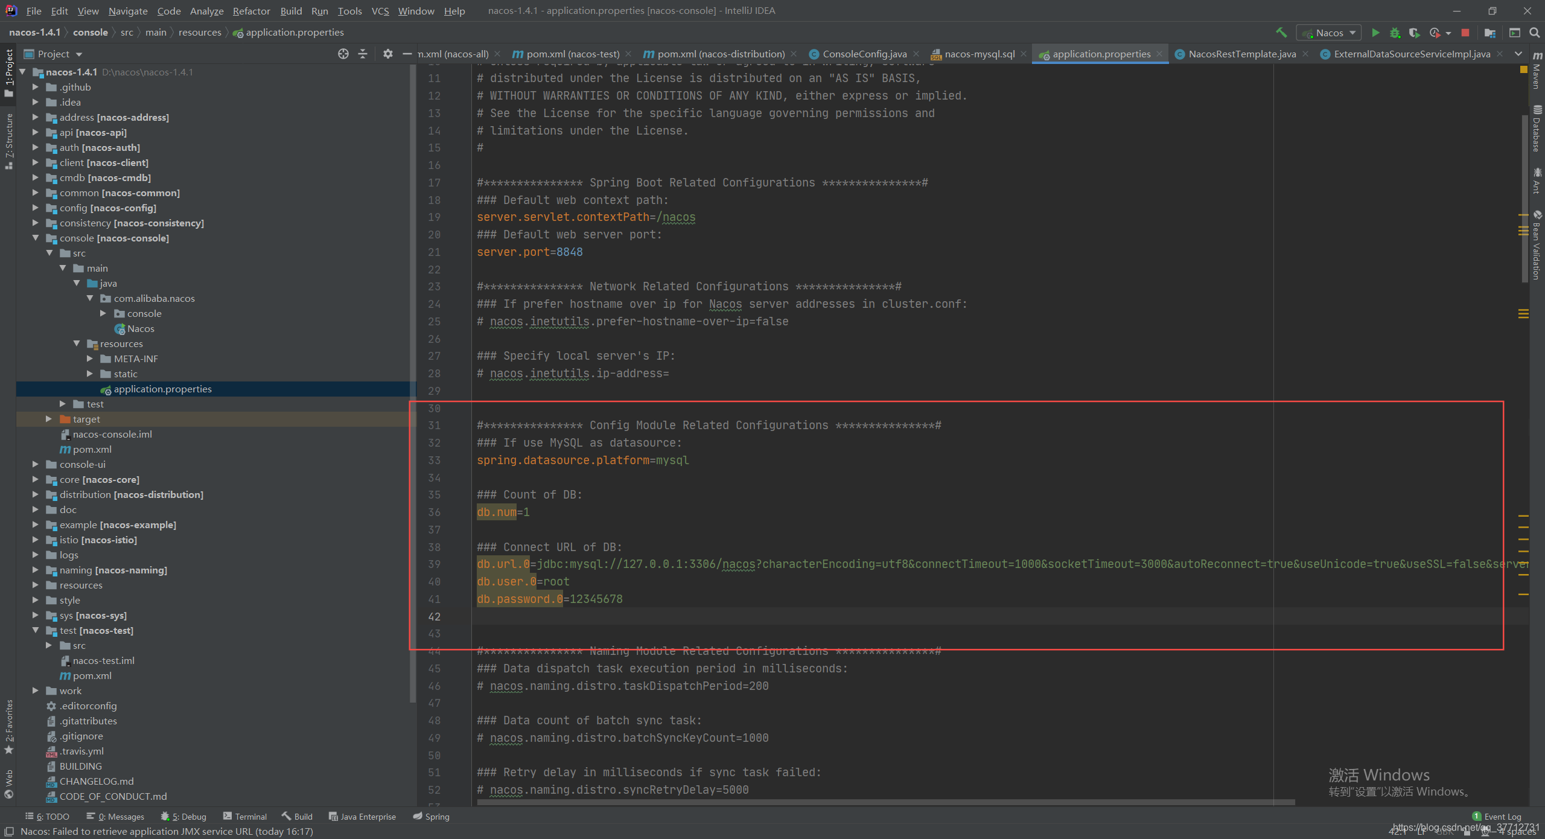This screenshot has height=839, width=1545.
Task: Expand the target folder
Action: coord(49,419)
